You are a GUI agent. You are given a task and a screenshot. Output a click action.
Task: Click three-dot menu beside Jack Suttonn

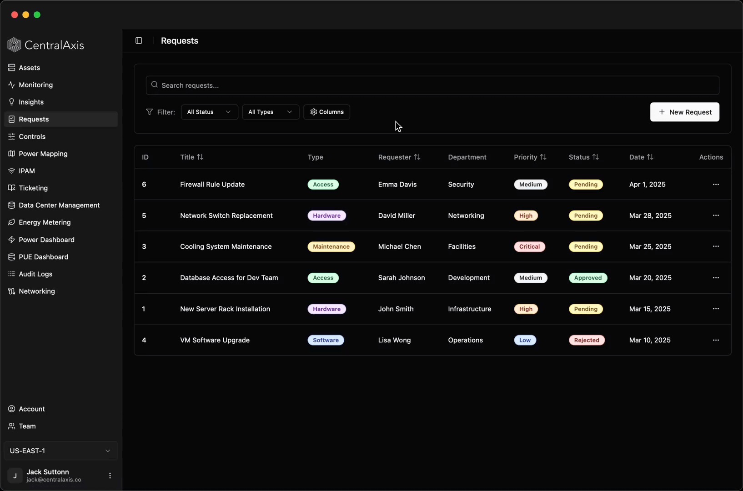point(110,476)
